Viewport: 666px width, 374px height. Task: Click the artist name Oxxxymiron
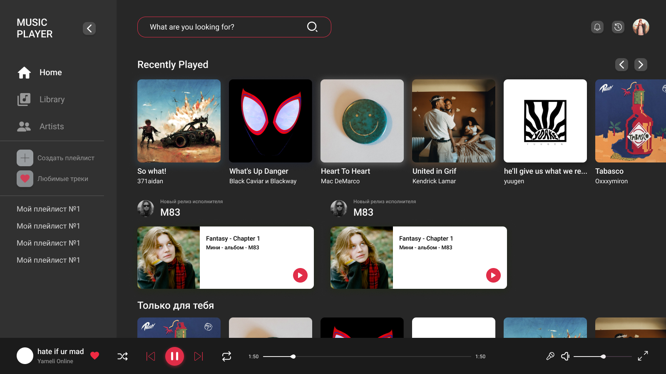tap(611, 181)
